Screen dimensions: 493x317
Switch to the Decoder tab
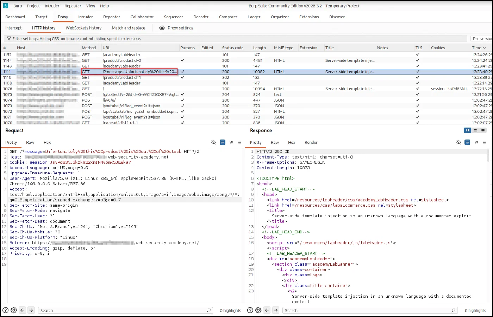[x=201, y=17]
